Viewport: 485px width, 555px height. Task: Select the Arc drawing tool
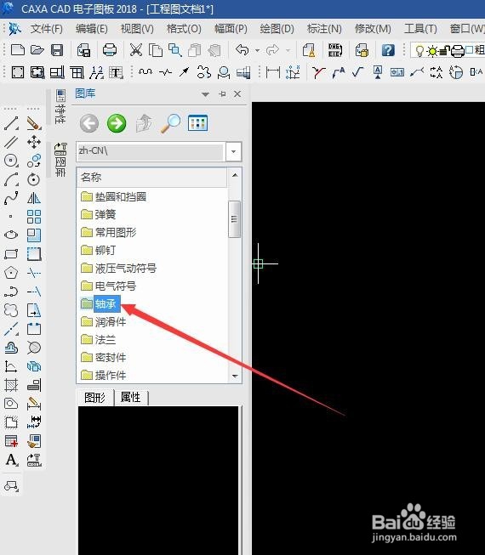[11, 179]
